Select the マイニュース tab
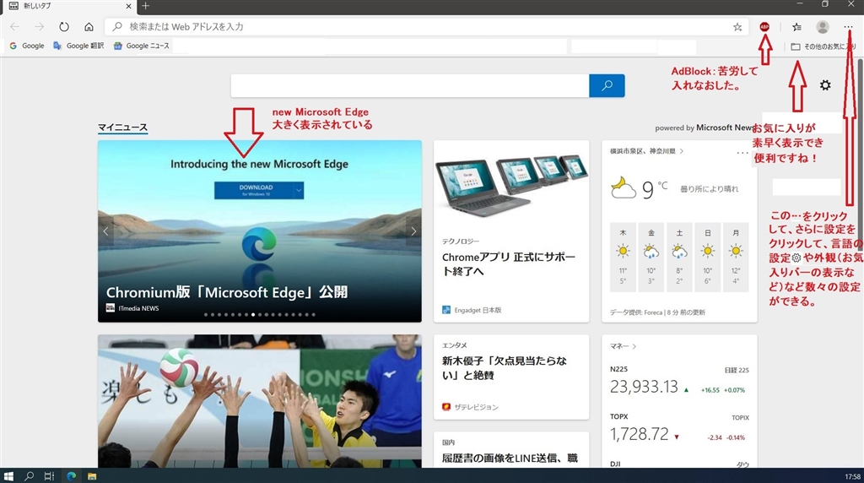The height and width of the screenshot is (483, 864). click(123, 128)
